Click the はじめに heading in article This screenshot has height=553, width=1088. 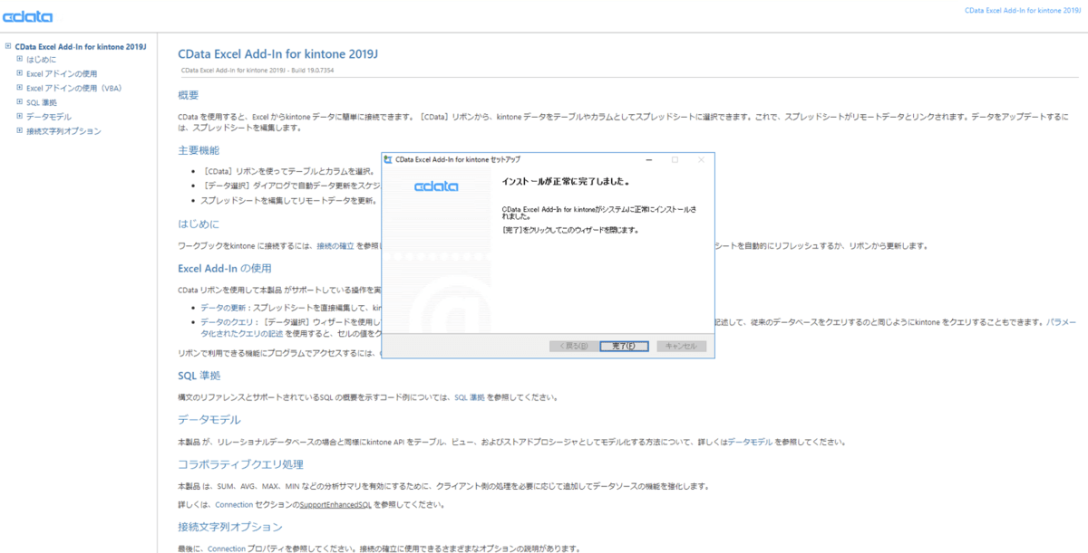[x=199, y=224]
